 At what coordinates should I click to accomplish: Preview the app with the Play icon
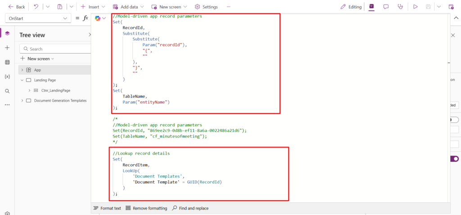[416, 7]
